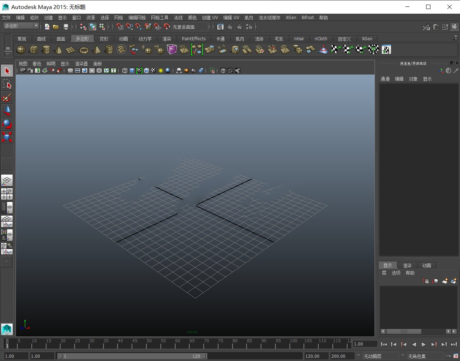Select the Lasso select tool
This screenshot has height=361, width=460.
[x=7, y=84]
